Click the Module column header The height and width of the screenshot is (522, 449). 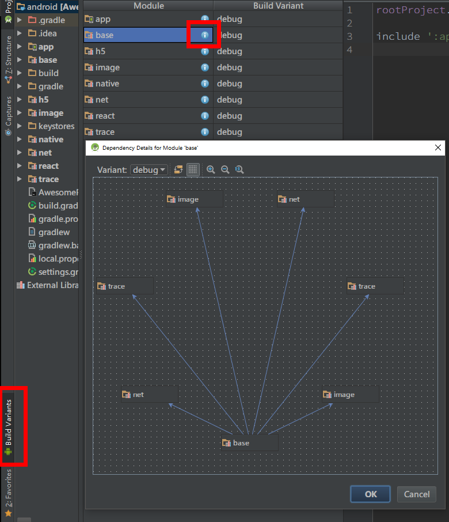click(x=149, y=6)
